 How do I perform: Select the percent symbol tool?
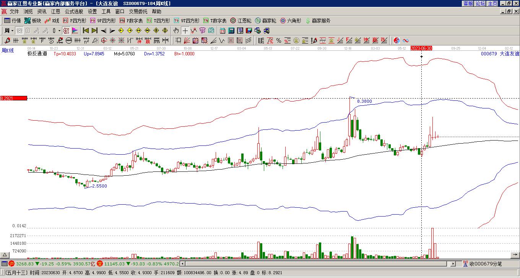278,40
